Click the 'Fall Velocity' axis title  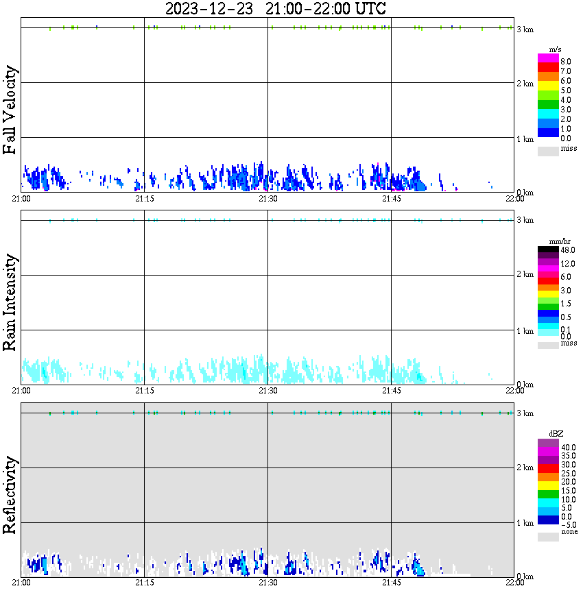click(x=10, y=110)
